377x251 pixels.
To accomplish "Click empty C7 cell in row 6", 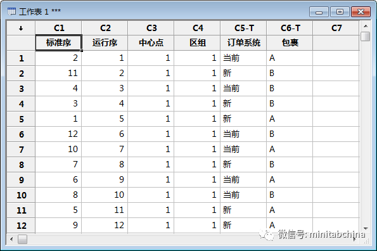I will 336,134.
